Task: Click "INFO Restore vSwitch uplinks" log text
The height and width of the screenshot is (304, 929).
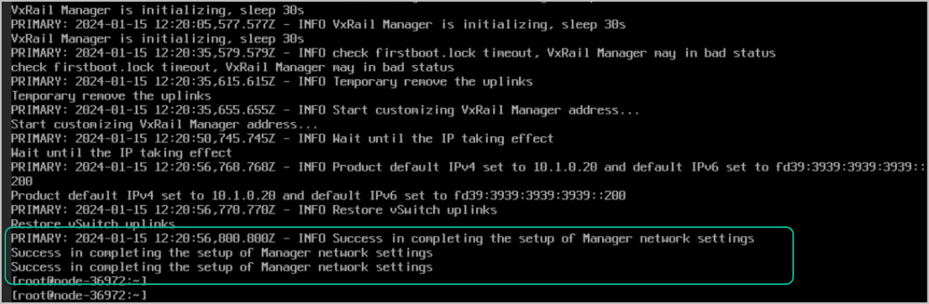Action: pos(397,210)
